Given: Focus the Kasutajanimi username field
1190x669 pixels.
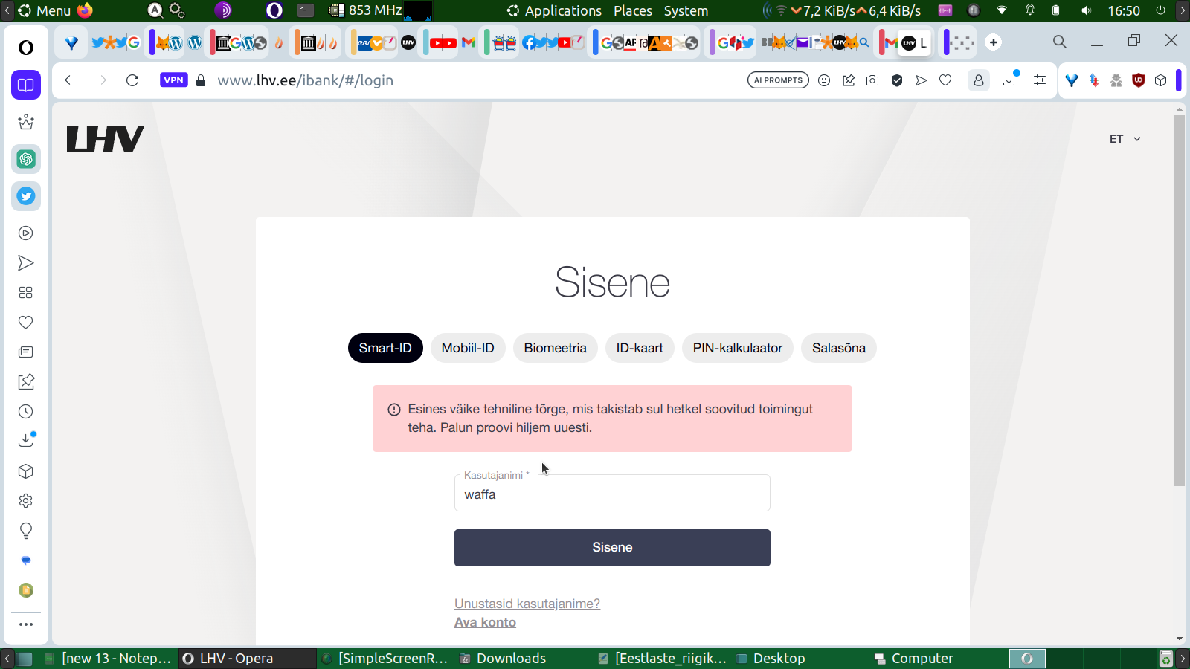Looking at the screenshot, I should (612, 493).
